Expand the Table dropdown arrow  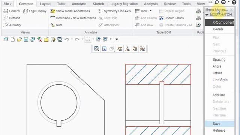pyautogui.click(x=151, y=11)
